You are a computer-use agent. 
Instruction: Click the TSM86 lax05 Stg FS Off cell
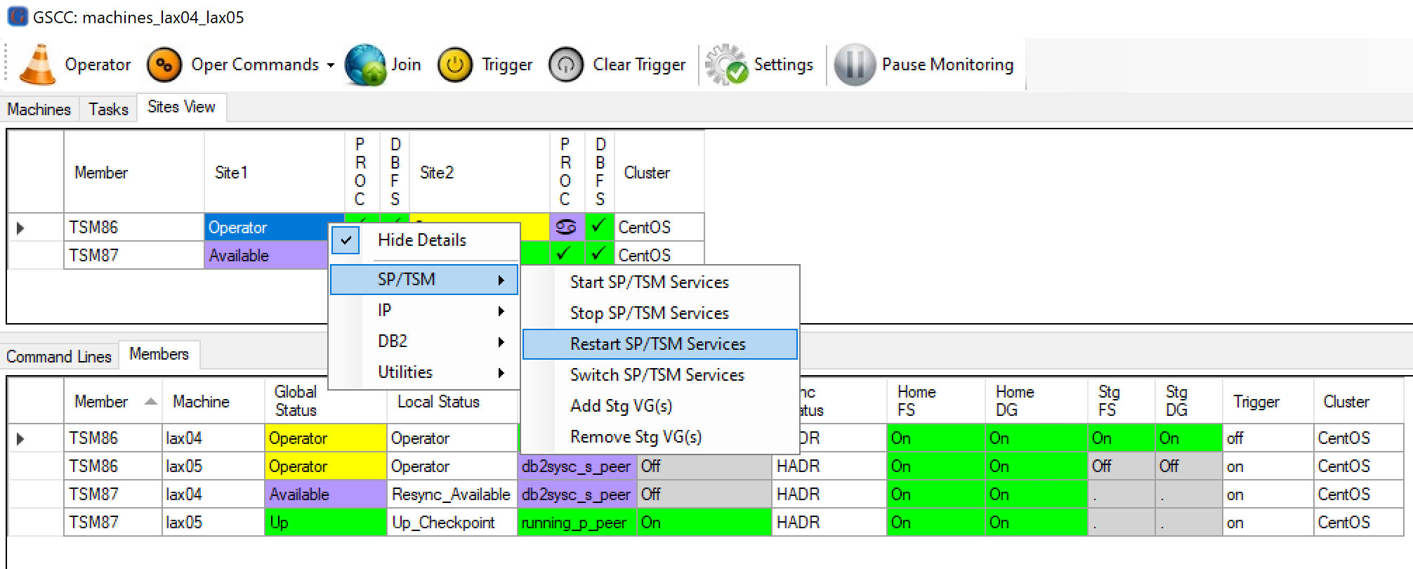click(1121, 466)
